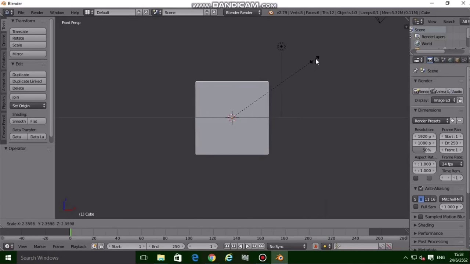Open Microsoft Store from the taskbar
This screenshot has height=264, width=470.
click(178, 258)
